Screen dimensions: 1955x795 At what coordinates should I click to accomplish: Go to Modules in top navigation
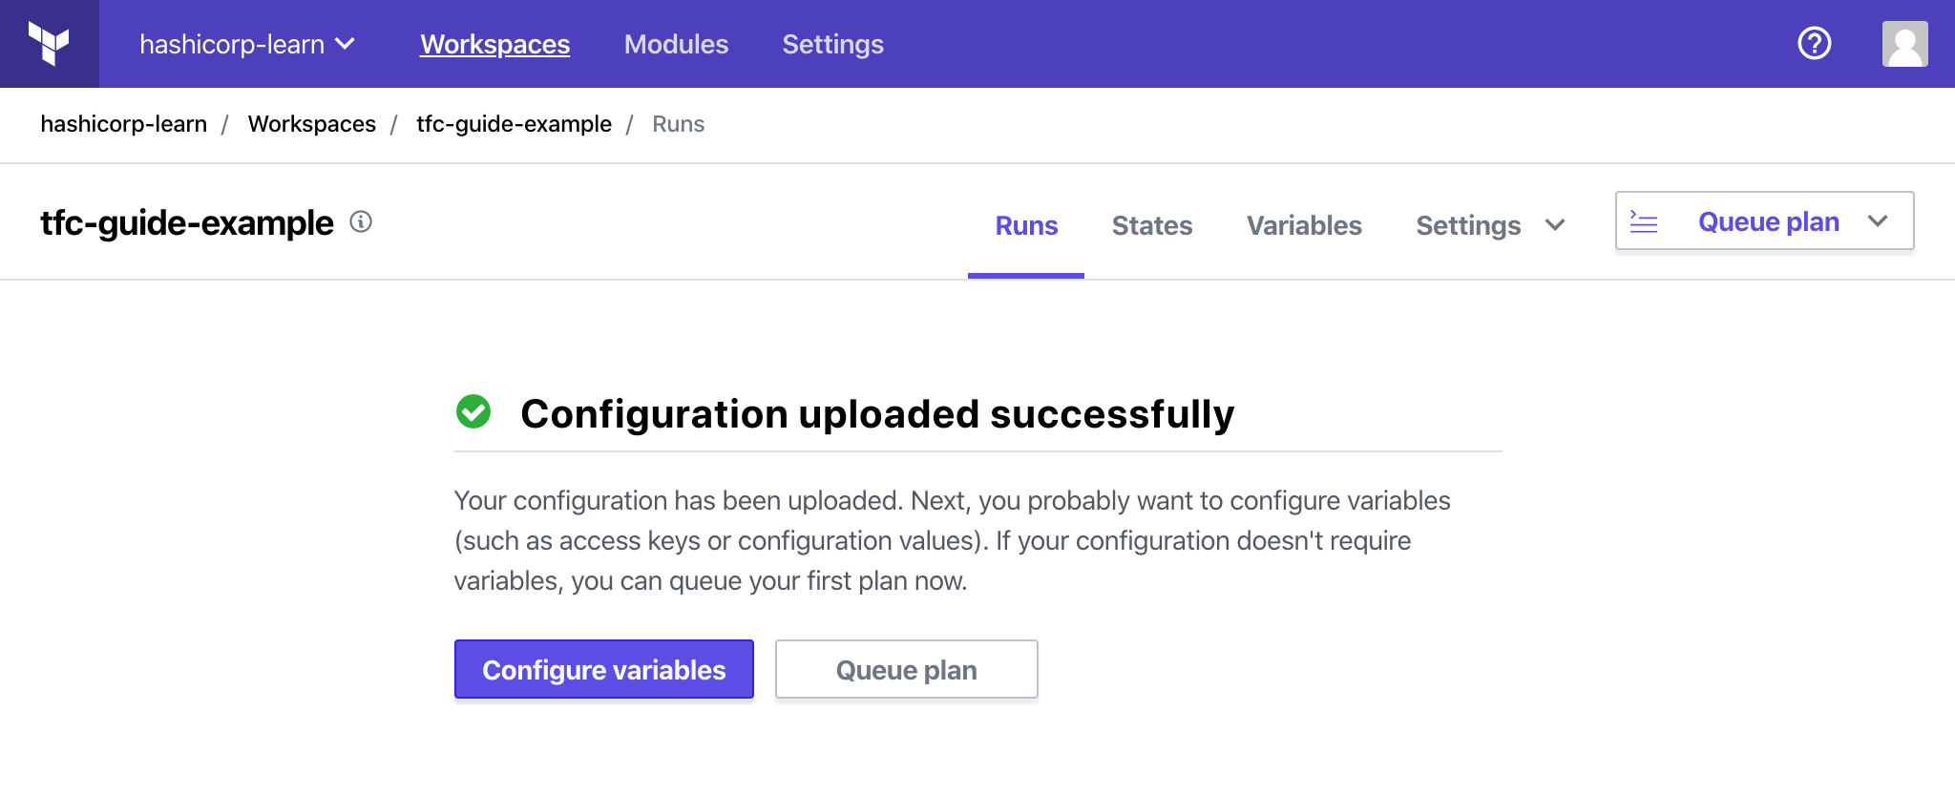[676, 44]
